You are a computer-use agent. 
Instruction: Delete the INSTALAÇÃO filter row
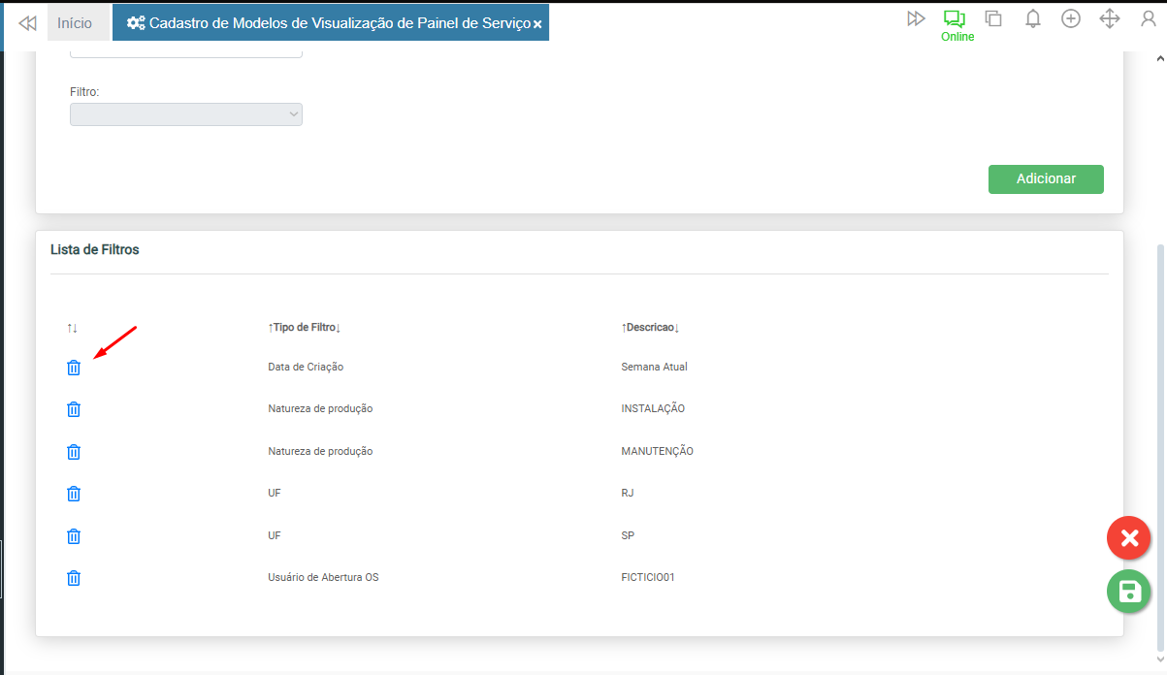pyautogui.click(x=74, y=409)
